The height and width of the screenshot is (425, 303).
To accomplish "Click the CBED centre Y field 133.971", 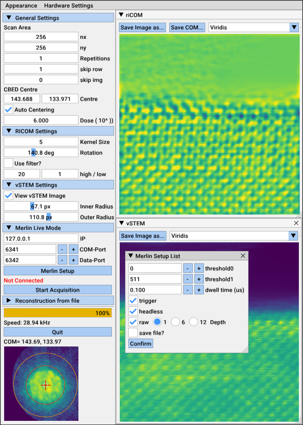I will point(60,99).
